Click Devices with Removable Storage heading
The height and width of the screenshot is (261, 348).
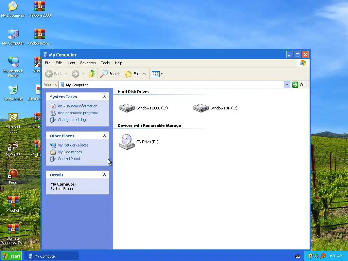(x=149, y=125)
